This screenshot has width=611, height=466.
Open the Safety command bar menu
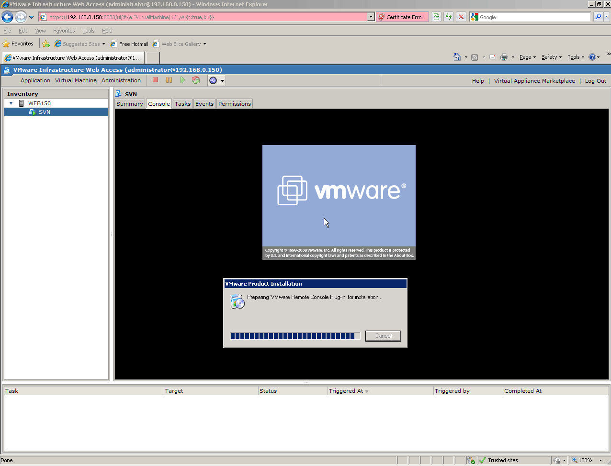click(552, 57)
